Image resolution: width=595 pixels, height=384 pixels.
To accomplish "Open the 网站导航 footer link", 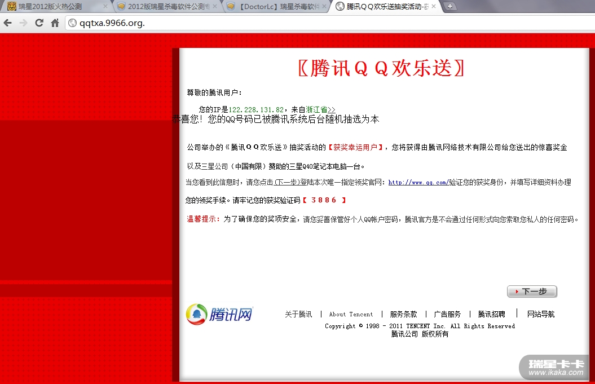I will 541,314.
